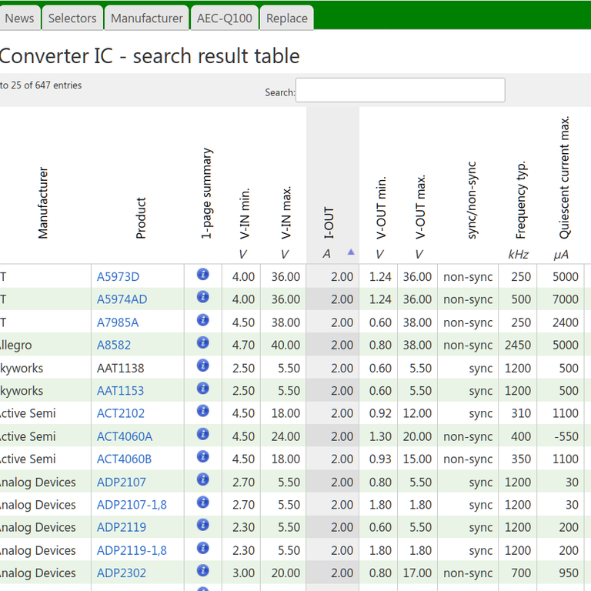Open product link A7985A
The height and width of the screenshot is (591, 591).
(118, 322)
